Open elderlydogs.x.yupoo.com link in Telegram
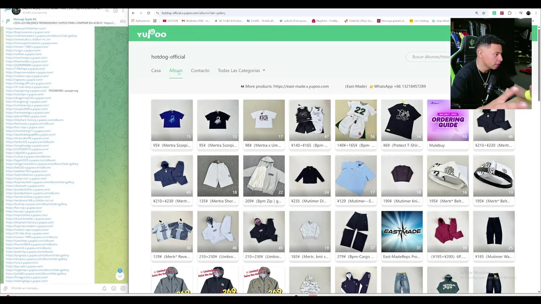Image resolution: width=541 pixels, height=304 pixels. point(27,281)
